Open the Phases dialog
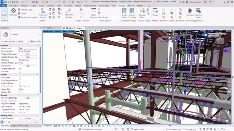The height and width of the screenshot is (131, 234). (155, 12)
